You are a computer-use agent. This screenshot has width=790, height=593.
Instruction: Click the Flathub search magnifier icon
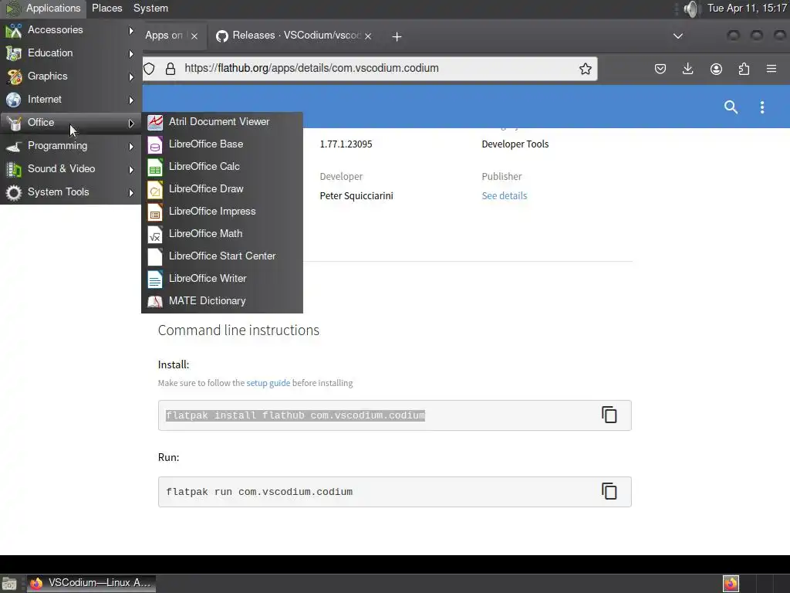(731, 107)
